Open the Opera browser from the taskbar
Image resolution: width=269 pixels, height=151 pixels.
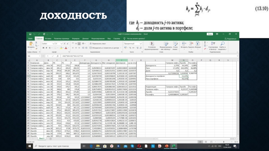click(139, 146)
